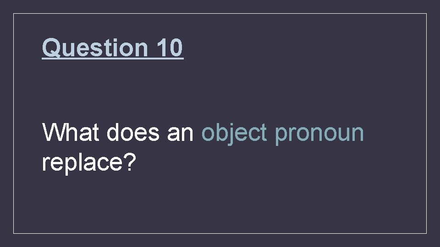Click the top edge of white frame
This screenshot has width=440, height=247.
(220, 13)
